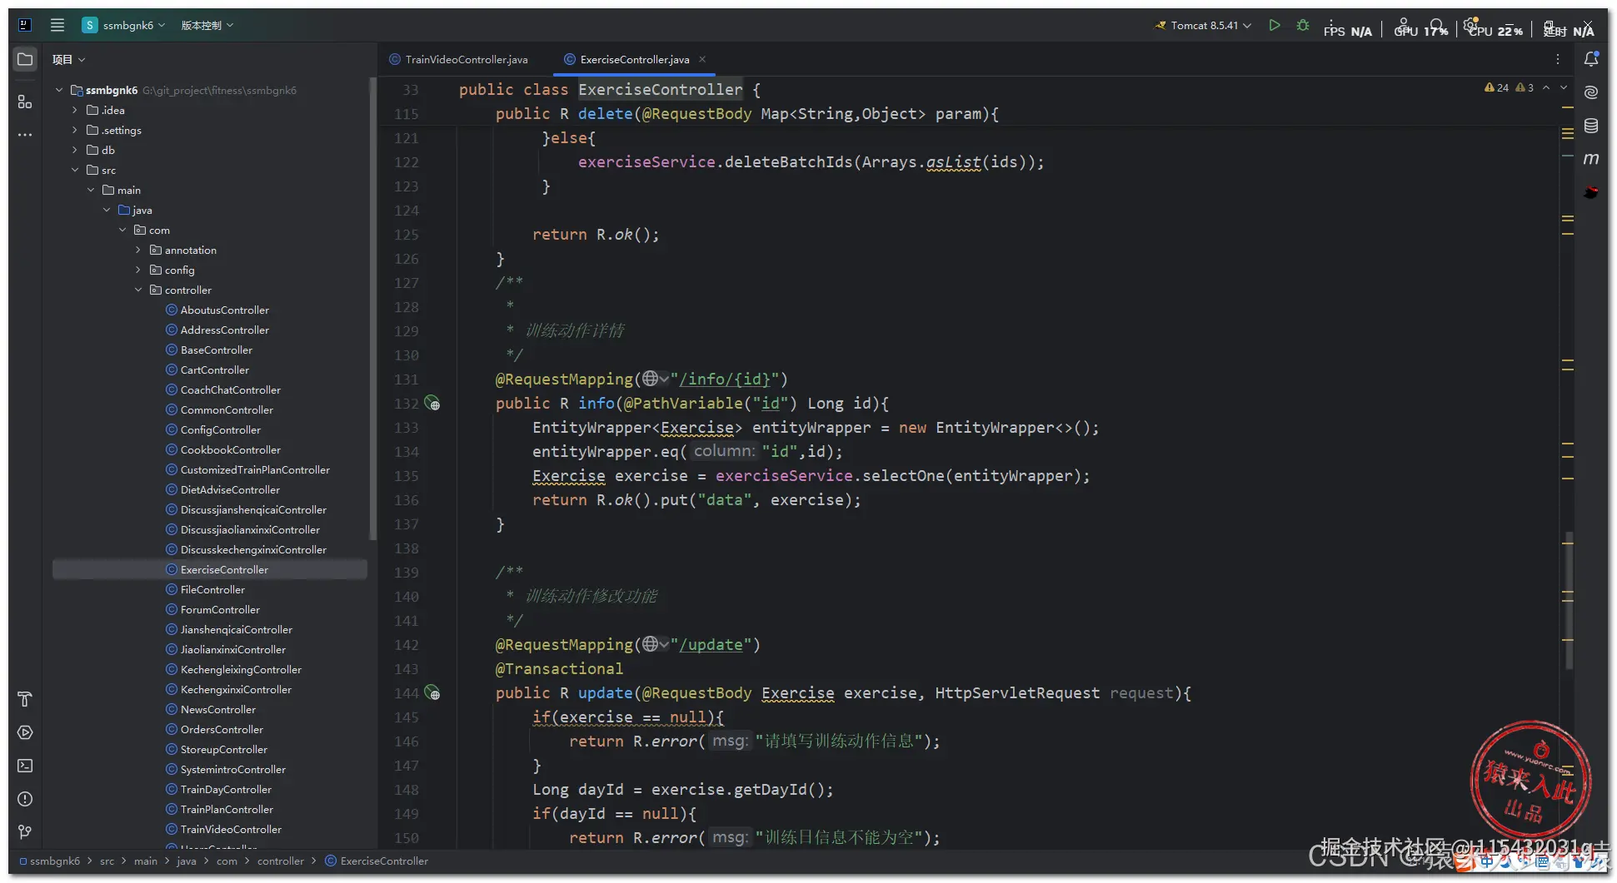The image size is (1617, 883).
Task: Open CoachChatController in project tree
Action: tap(230, 389)
